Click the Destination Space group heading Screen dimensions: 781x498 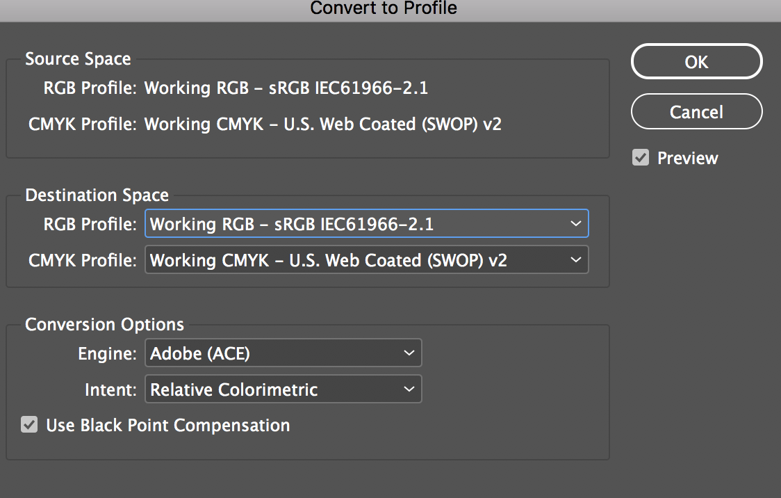click(x=97, y=196)
